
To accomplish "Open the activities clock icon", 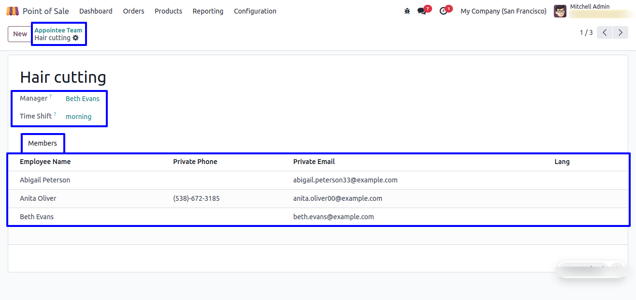I will point(443,11).
